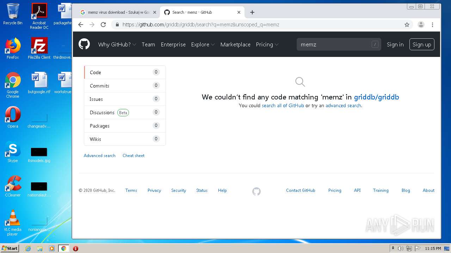Open Chrome profile avatar icon
The width and height of the screenshot is (451, 253).
421,25
